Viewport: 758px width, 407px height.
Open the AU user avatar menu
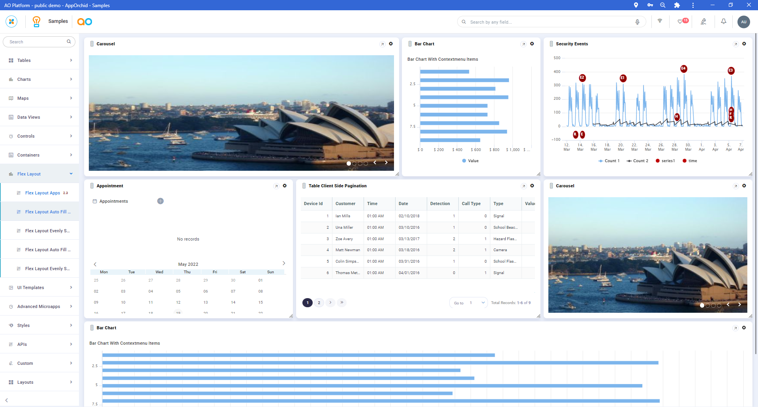coord(743,22)
